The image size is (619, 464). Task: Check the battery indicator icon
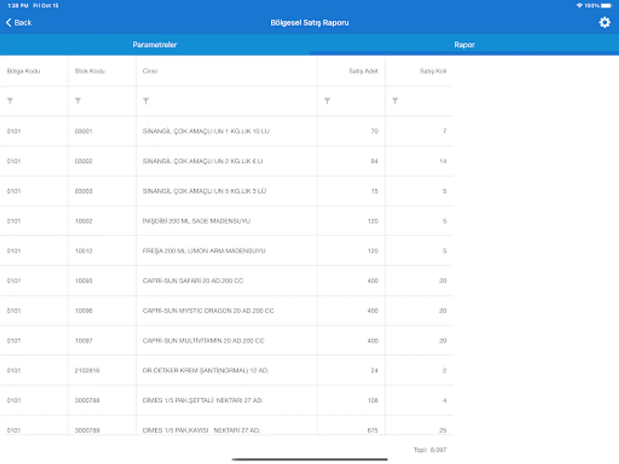(607, 6)
